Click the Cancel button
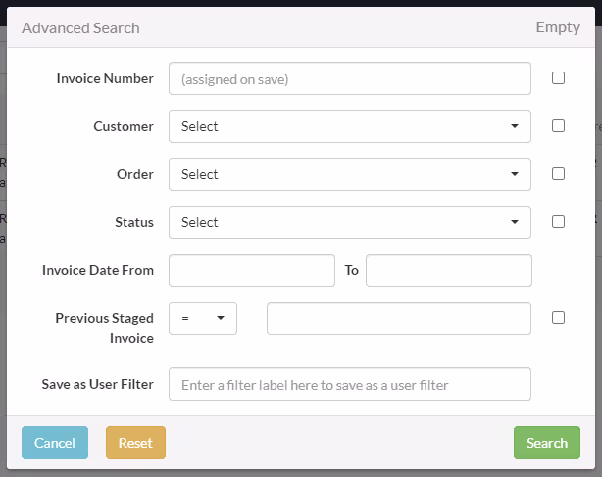Image resolution: width=602 pixels, height=477 pixels. (55, 443)
